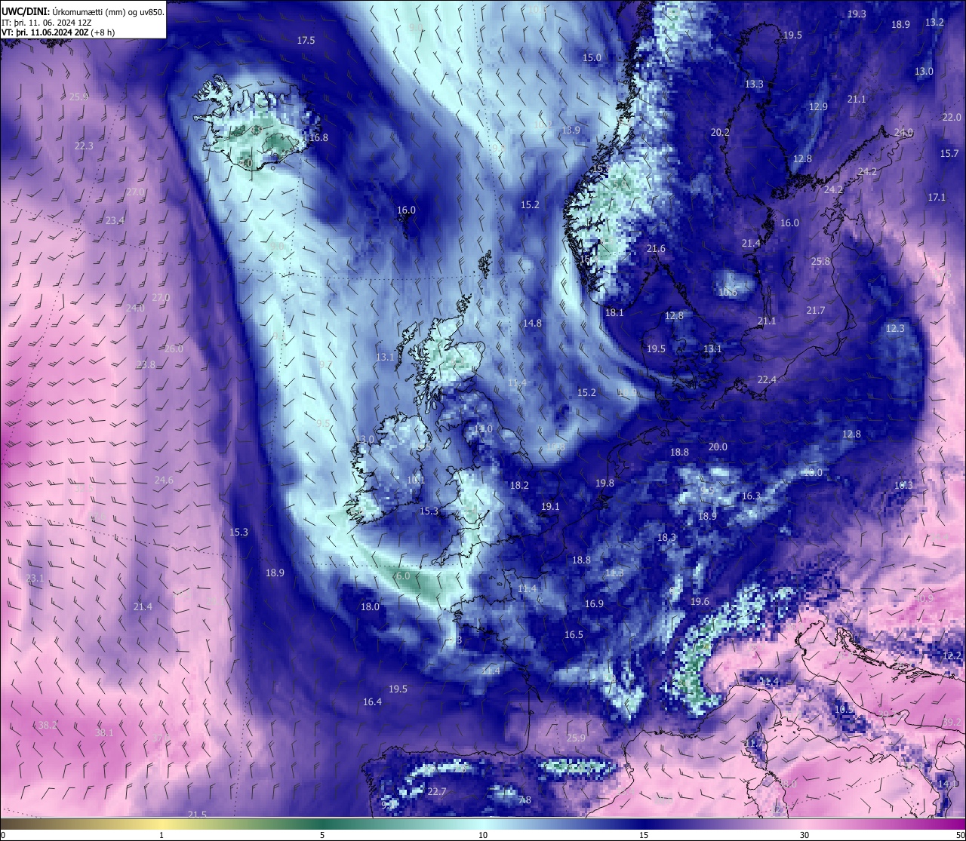Click the 17.1 value label
The image size is (966, 841).
click(937, 198)
